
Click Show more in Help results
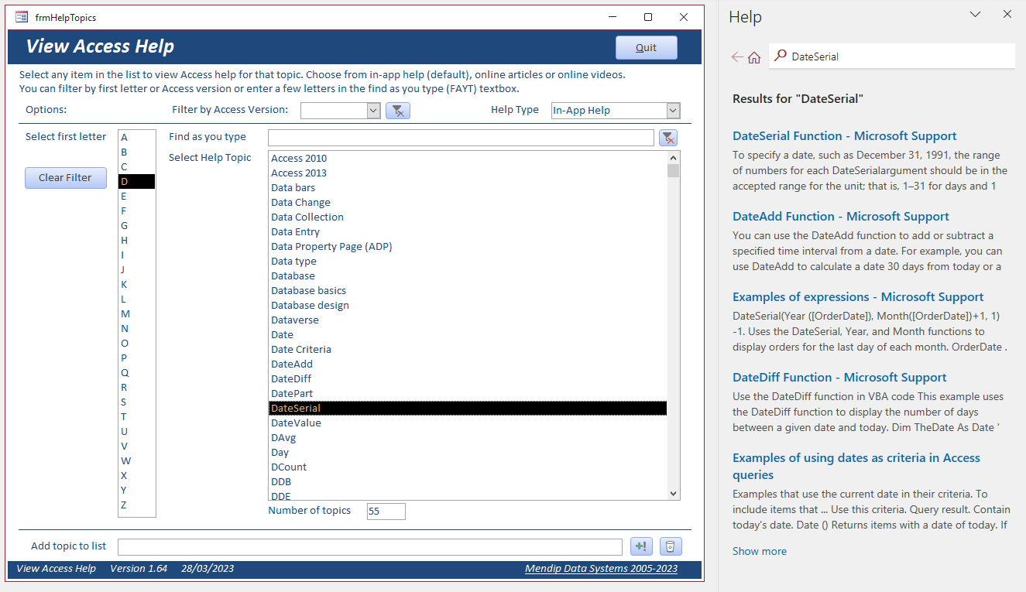760,552
